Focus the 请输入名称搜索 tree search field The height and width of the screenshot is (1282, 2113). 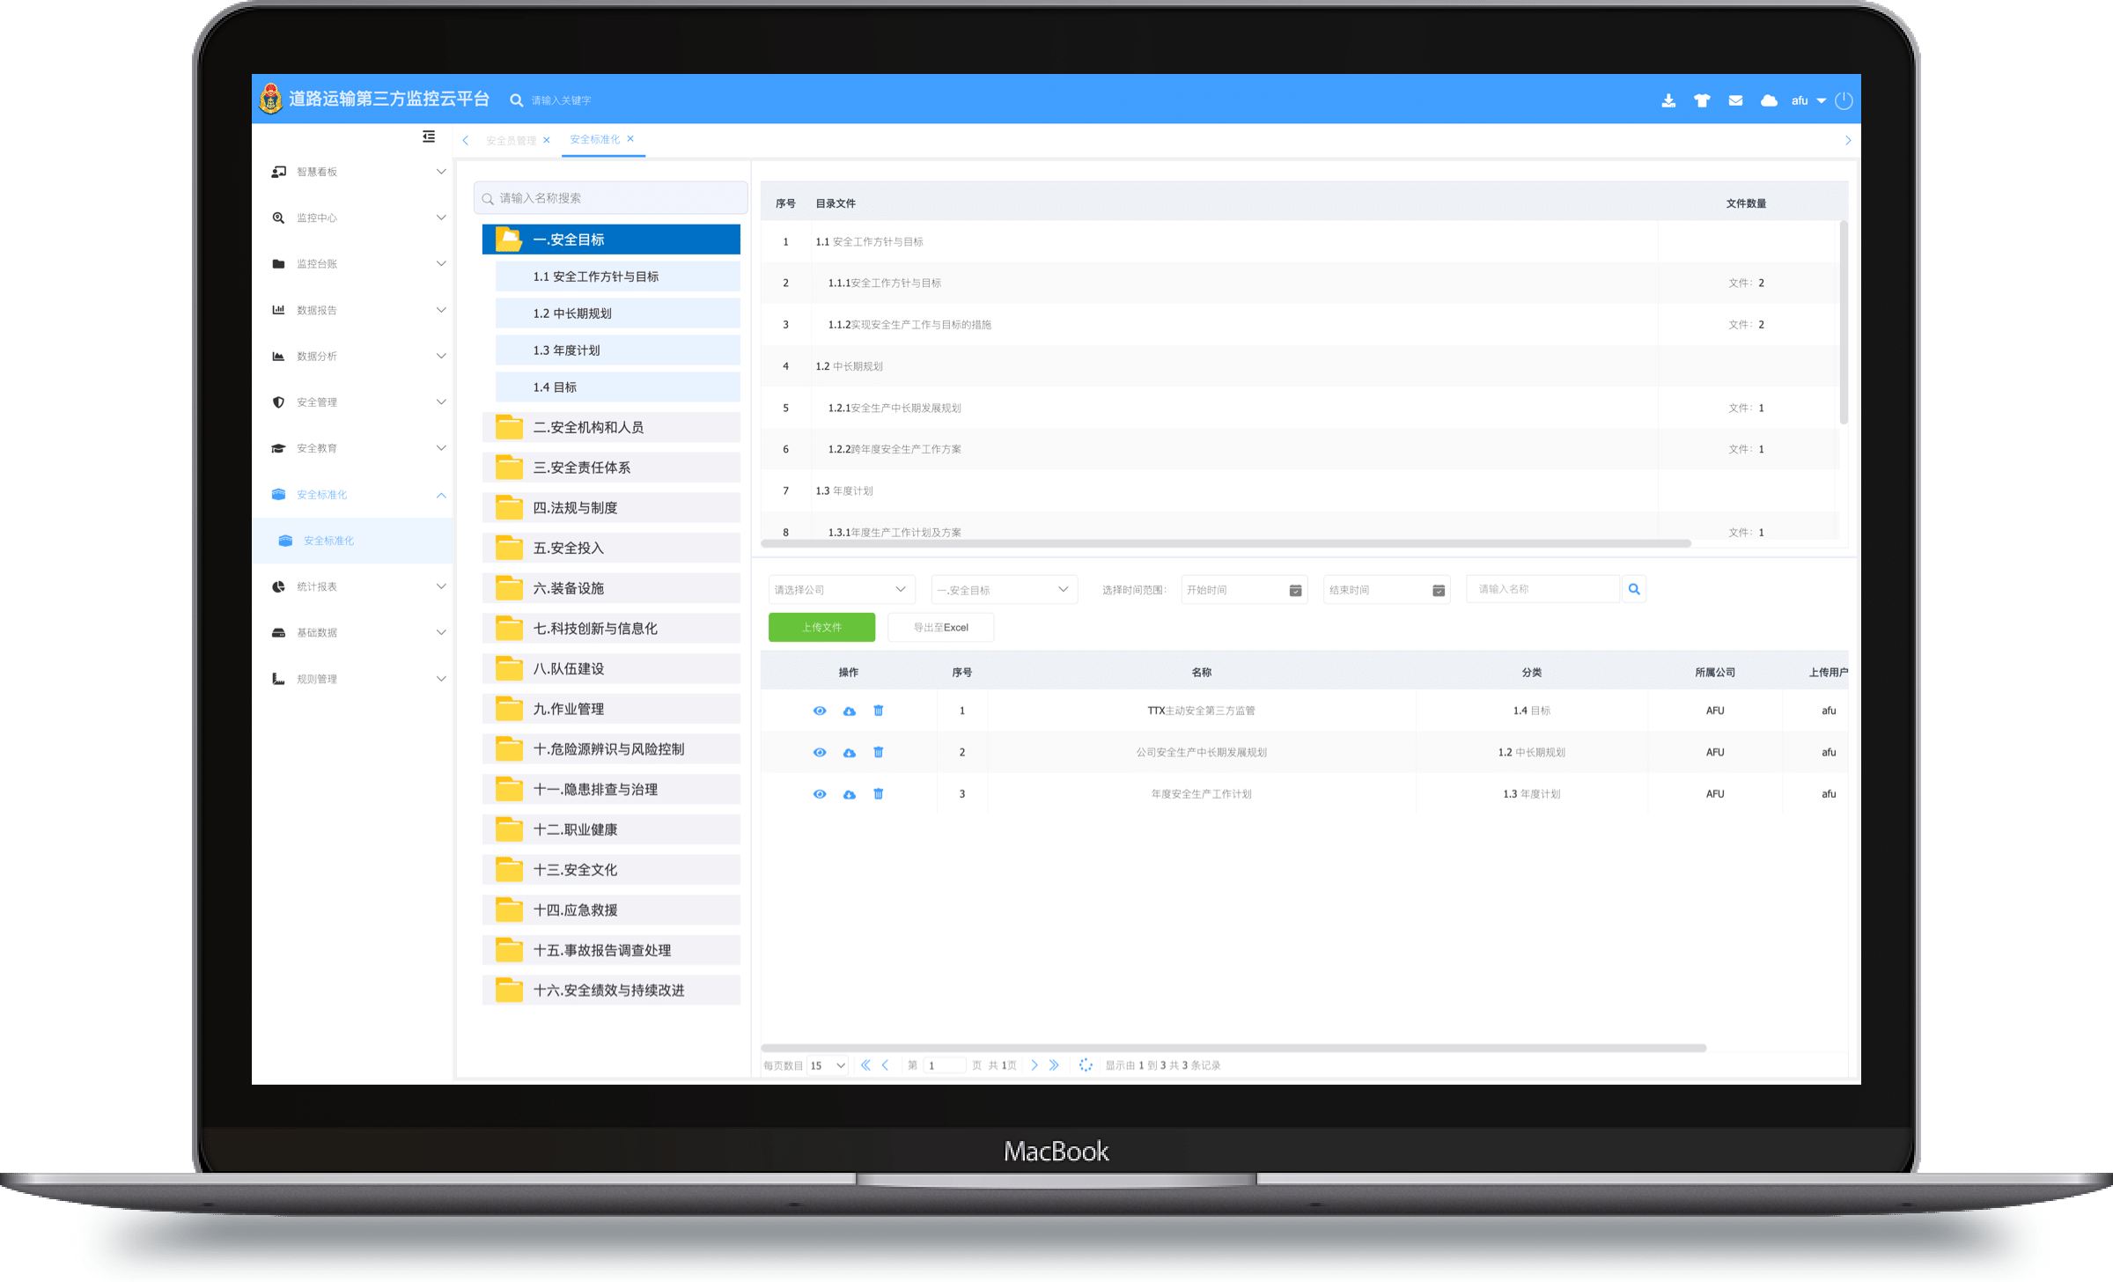(611, 198)
